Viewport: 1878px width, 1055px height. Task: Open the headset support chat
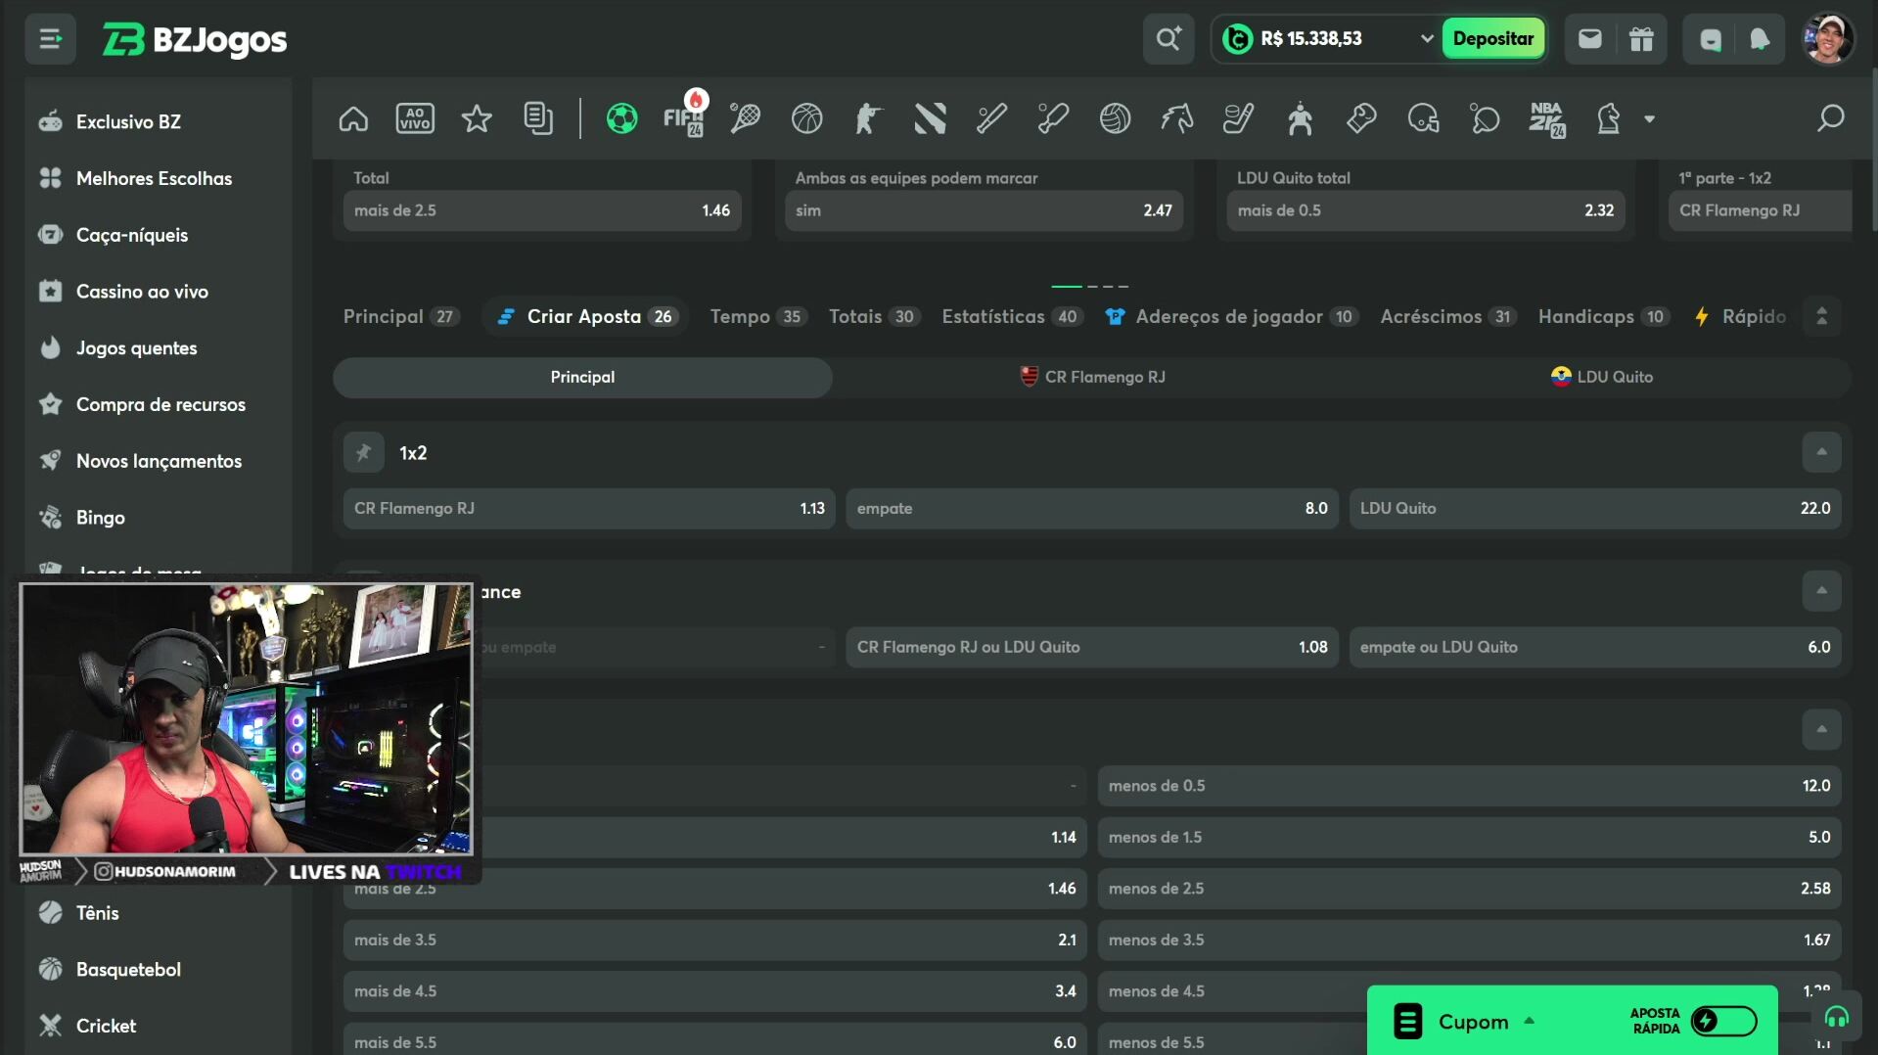pyautogui.click(x=1836, y=1018)
